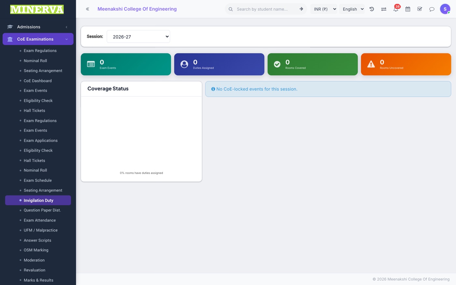Image resolution: width=456 pixels, height=285 pixels.
Task: Open Answer Scripts page
Action: tap(37, 240)
